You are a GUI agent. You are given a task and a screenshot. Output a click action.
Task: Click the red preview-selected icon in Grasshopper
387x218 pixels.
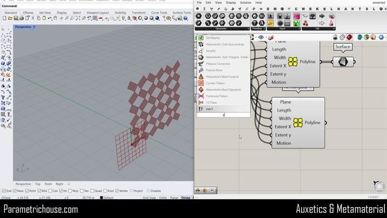coord(350,38)
